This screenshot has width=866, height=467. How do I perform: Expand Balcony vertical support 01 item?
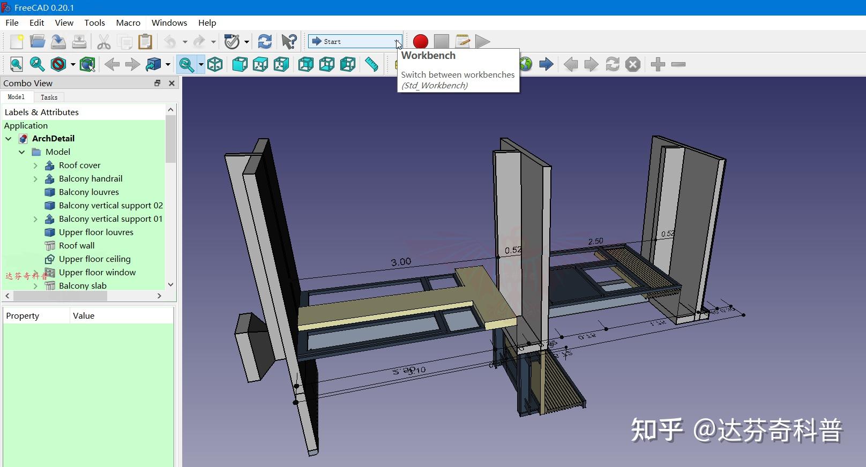click(x=35, y=219)
